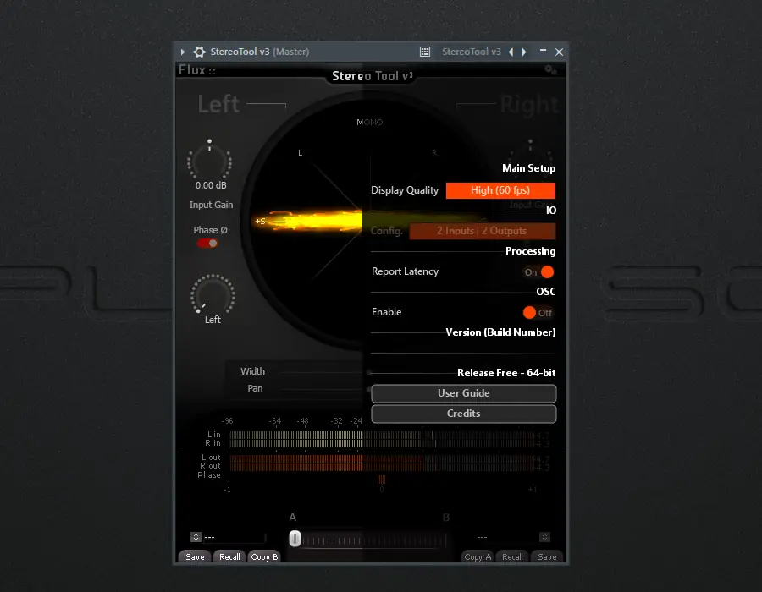Minimize the StereoTool v3 window
This screenshot has width=762, height=592.
click(x=543, y=51)
